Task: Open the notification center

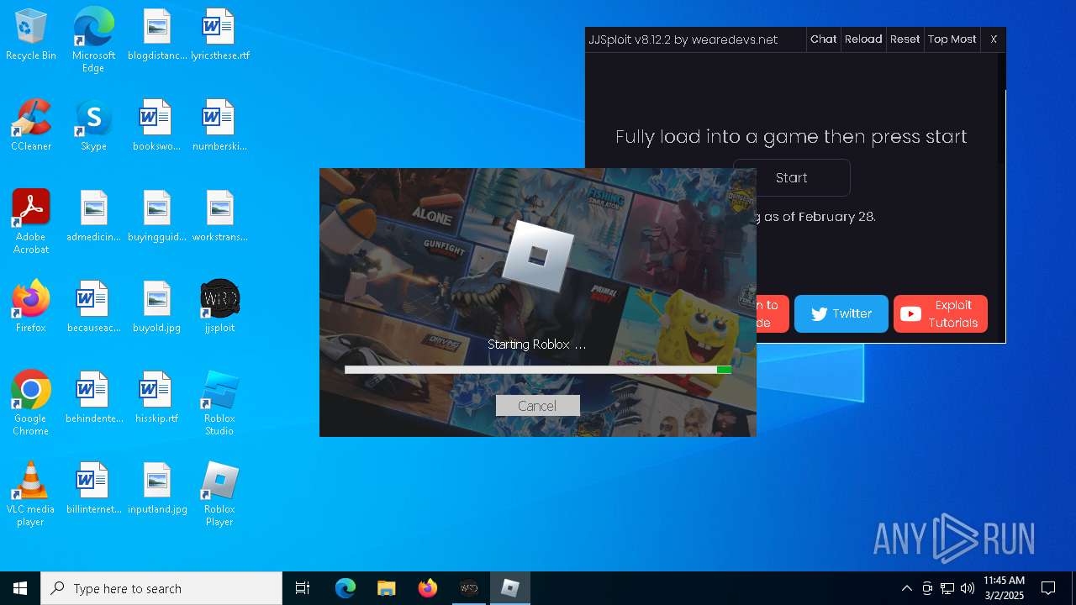Action: [x=1048, y=588]
